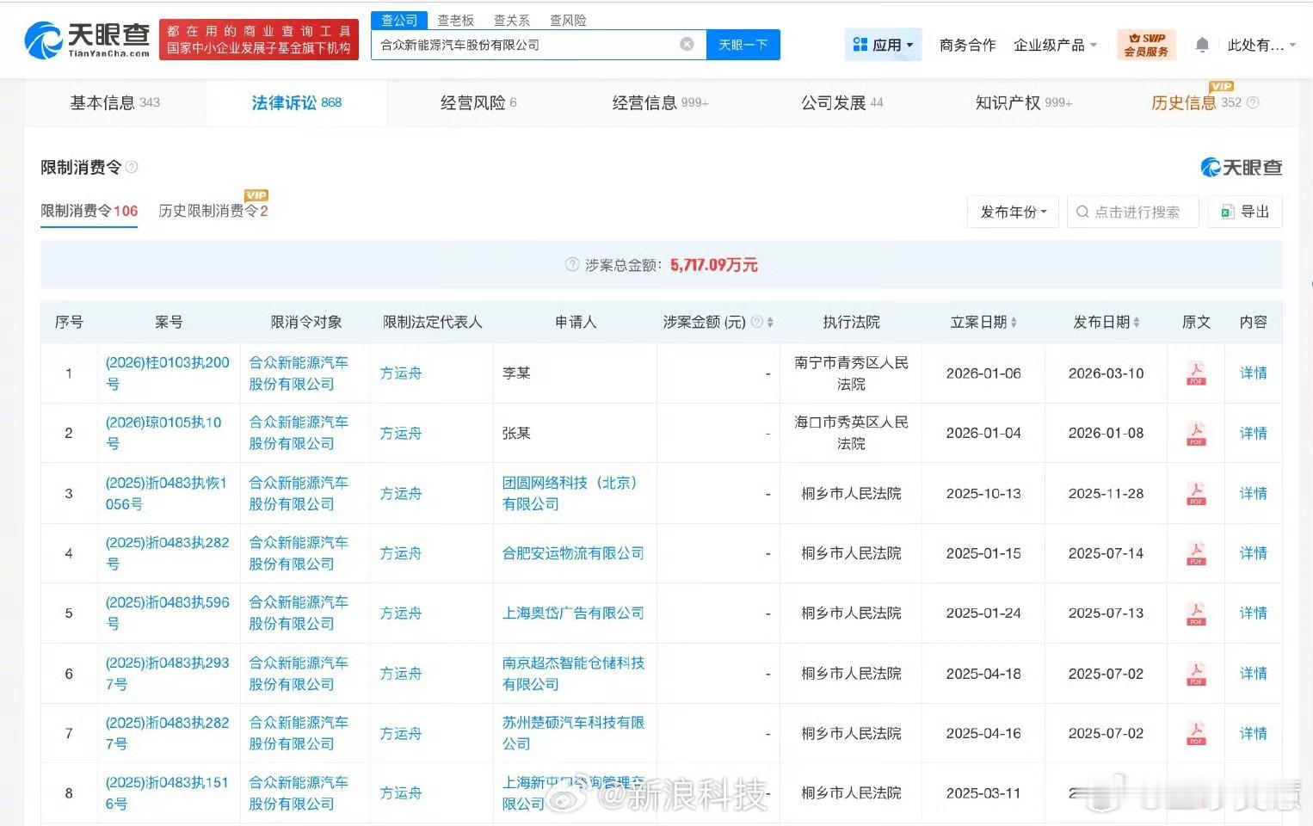Clear the search box with X icon
Screen dimensions: 1313x826
click(x=687, y=45)
